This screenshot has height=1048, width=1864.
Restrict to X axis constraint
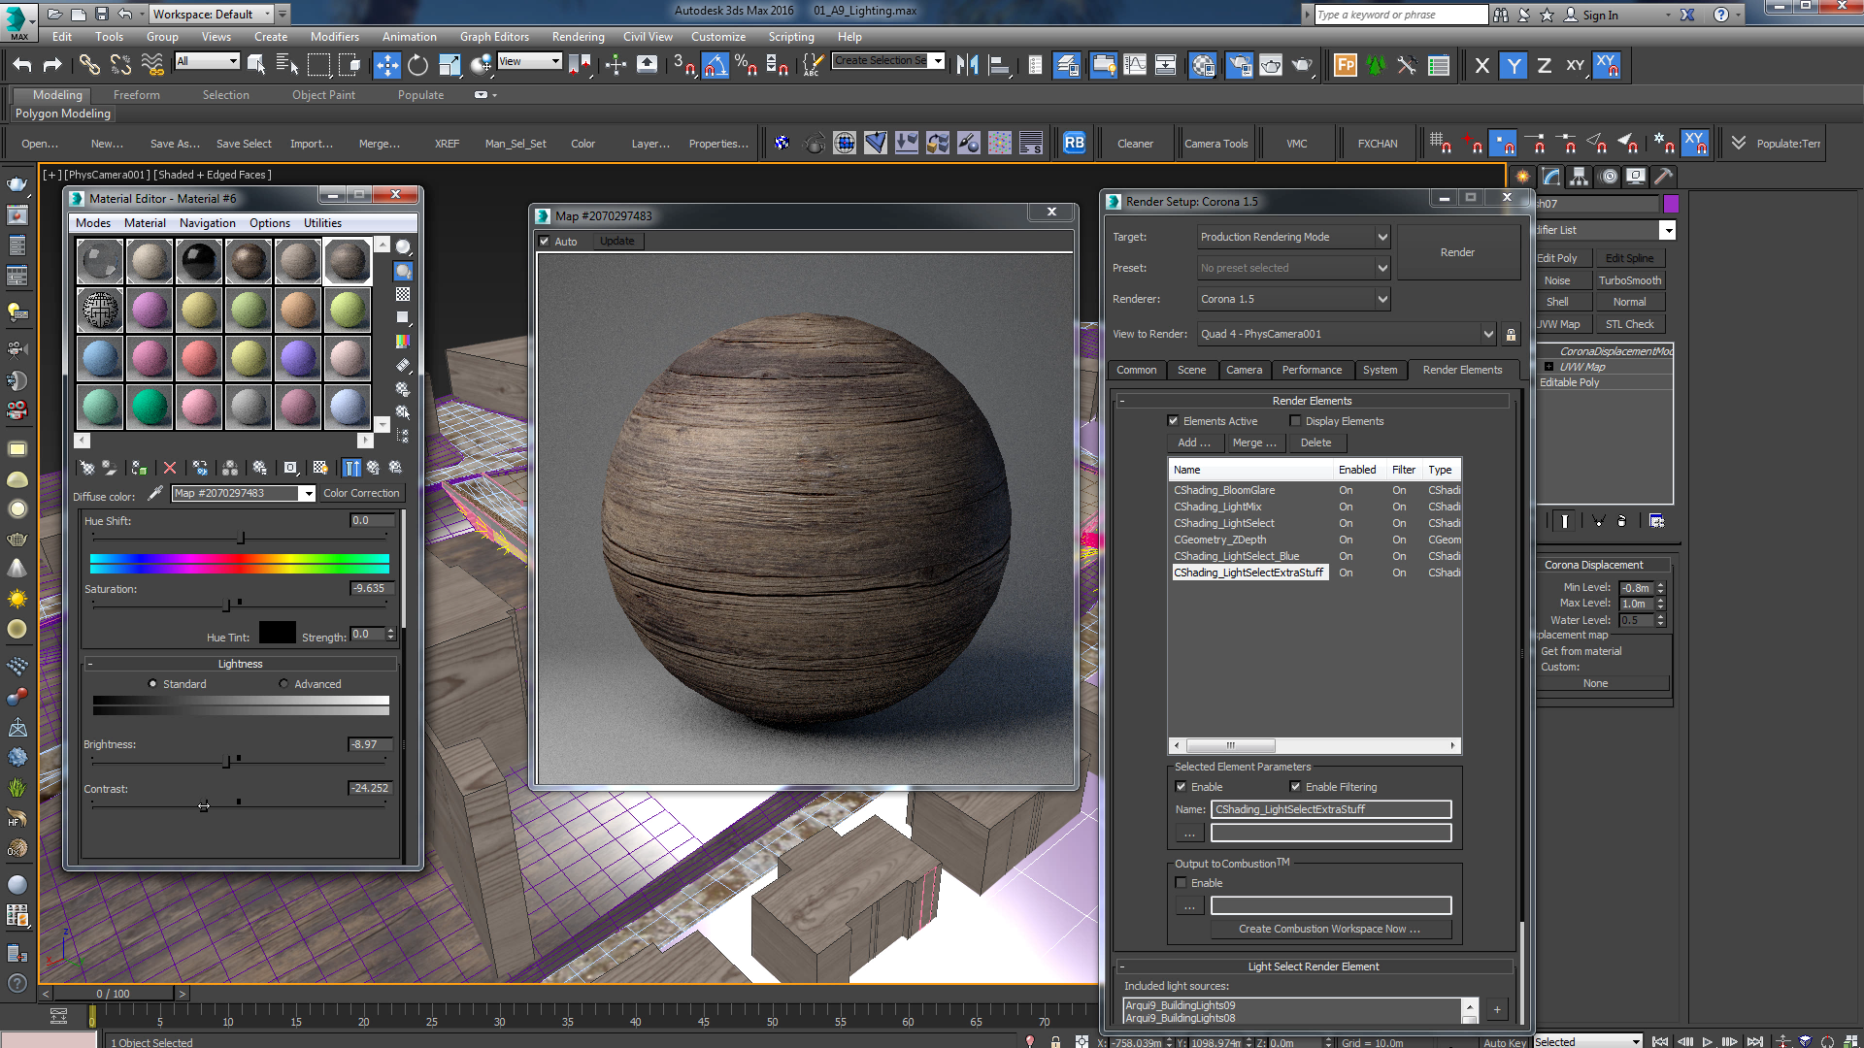(1481, 65)
